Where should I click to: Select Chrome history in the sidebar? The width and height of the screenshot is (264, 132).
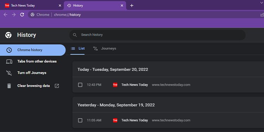33,50
